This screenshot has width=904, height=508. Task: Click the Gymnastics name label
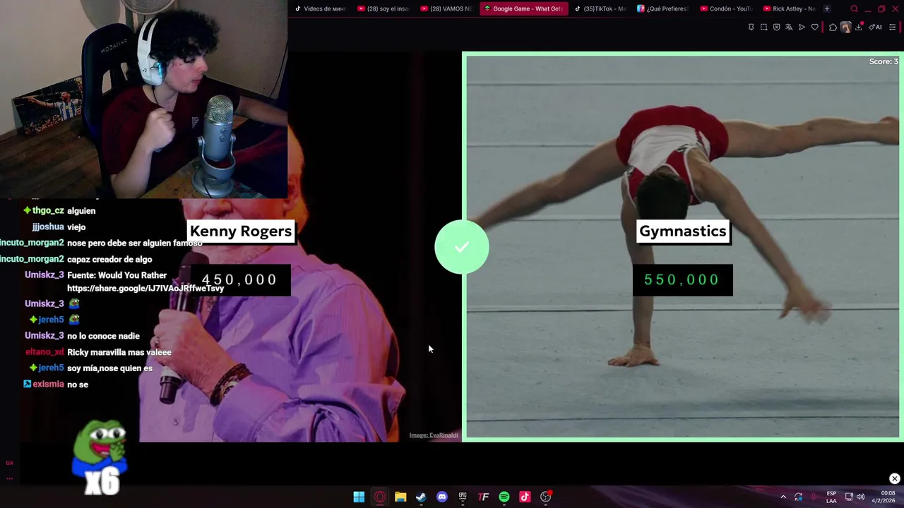coord(682,231)
